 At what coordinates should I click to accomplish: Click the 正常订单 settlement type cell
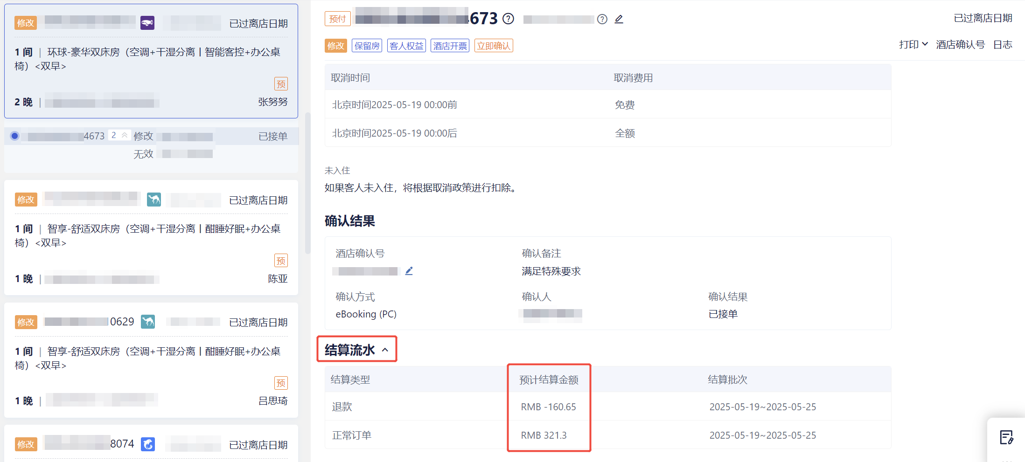[352, 435]
